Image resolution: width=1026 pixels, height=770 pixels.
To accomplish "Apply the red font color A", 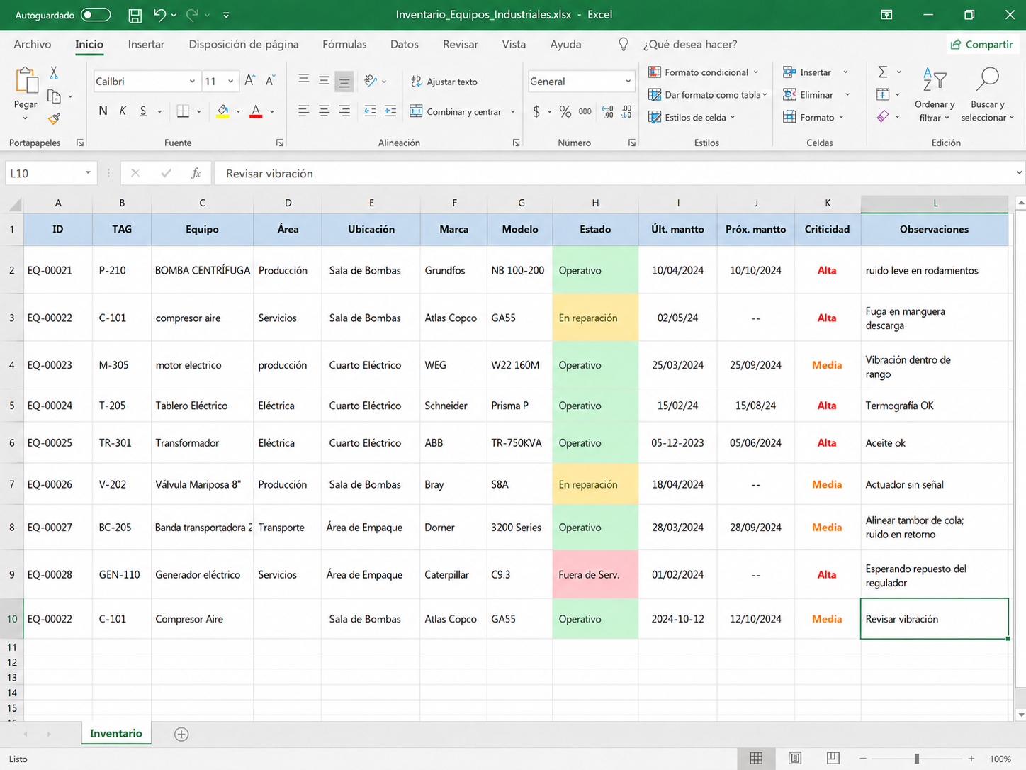I will click(x=256, y=111).
